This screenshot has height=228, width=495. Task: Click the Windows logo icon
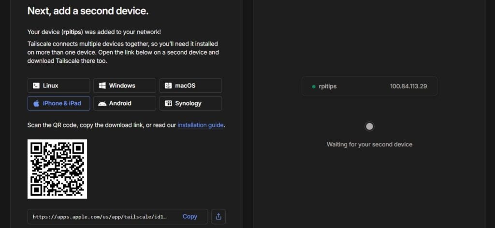102,85
